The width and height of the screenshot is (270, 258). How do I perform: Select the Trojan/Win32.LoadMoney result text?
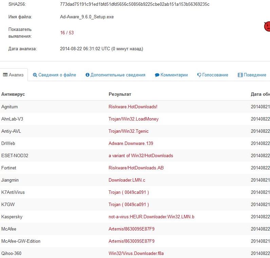coord(133,119)
